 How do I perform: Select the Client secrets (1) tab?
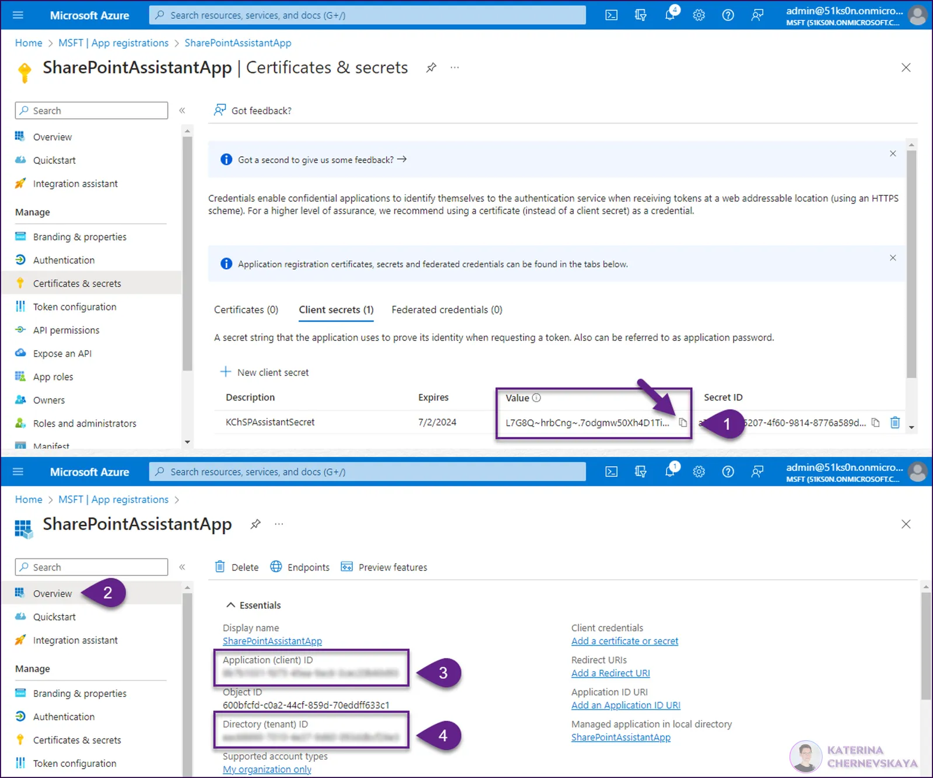[336, 309]
